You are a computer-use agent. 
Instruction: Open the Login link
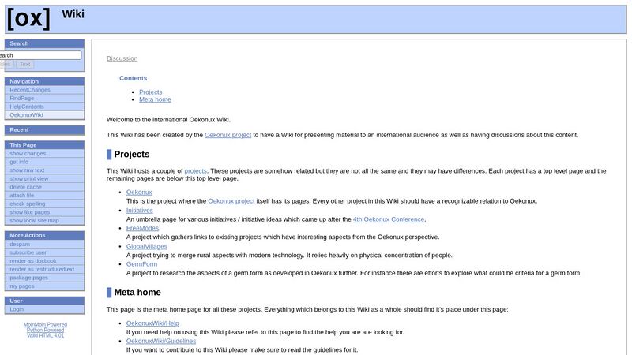pyautogui.click(x=17, y=309)
